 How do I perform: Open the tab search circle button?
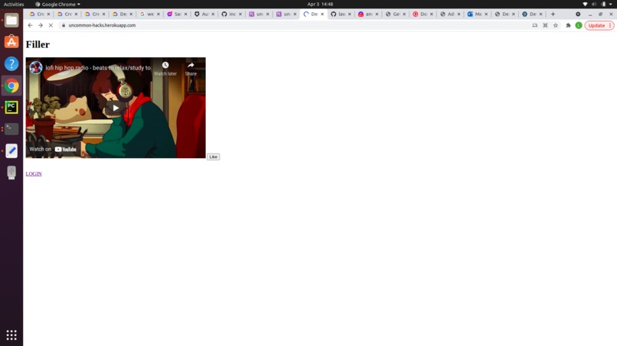578,15
